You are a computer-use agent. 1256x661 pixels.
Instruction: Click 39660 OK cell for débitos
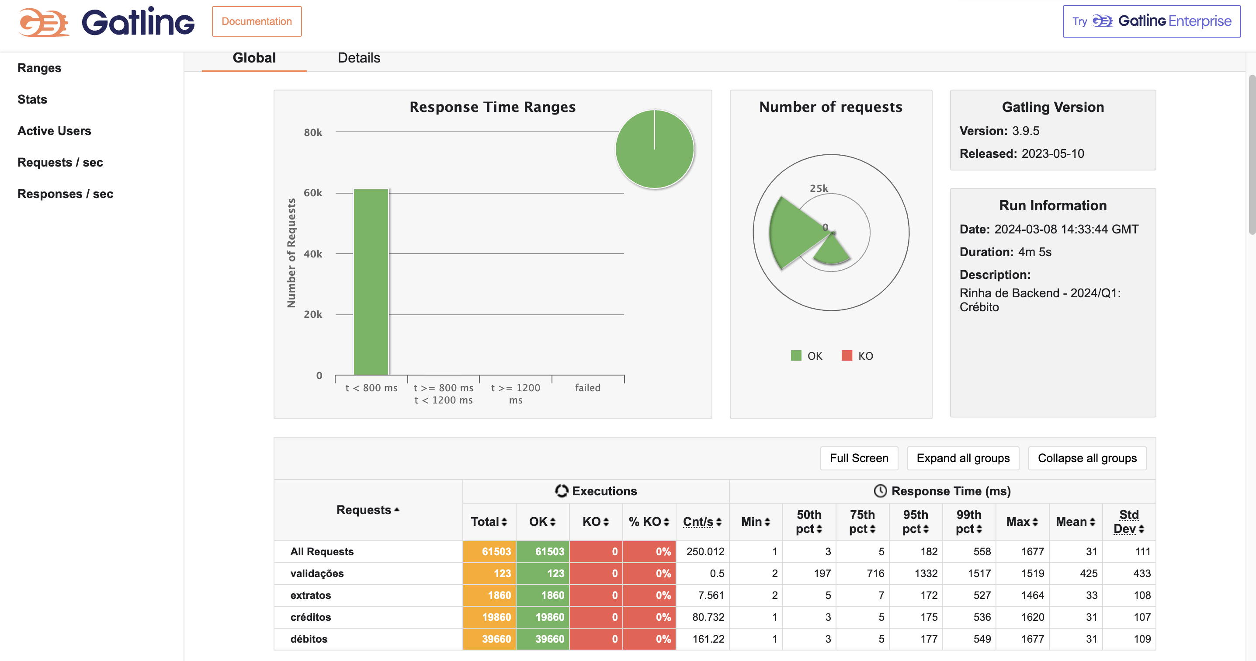coord(542,639)
